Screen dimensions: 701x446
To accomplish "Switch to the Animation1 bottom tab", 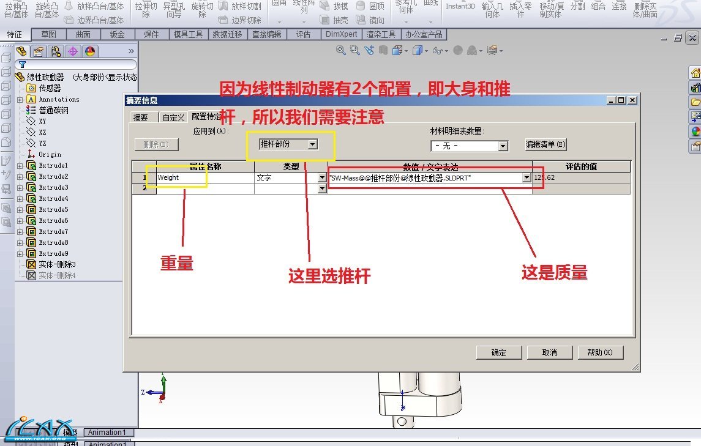I will (x=107, y=433).
